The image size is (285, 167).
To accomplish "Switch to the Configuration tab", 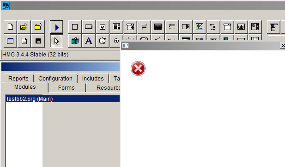I will coord(55,79).
